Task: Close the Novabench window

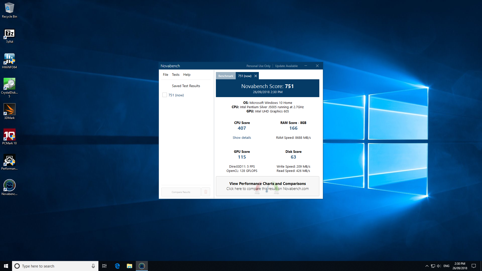Action: [317, 66]
